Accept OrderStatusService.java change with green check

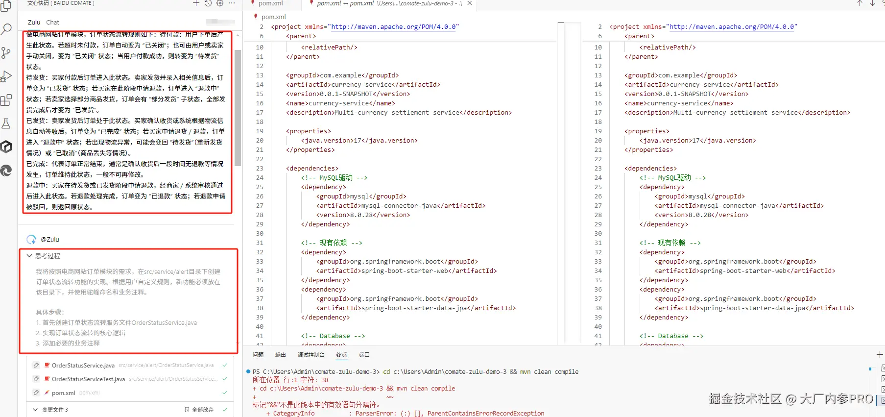click(225, 365)
